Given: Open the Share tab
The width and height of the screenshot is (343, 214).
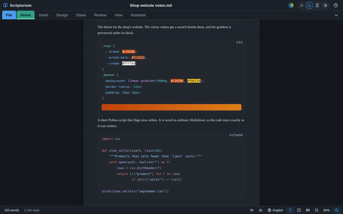Looking at the screenshot, I should click(x=81, y=15).
